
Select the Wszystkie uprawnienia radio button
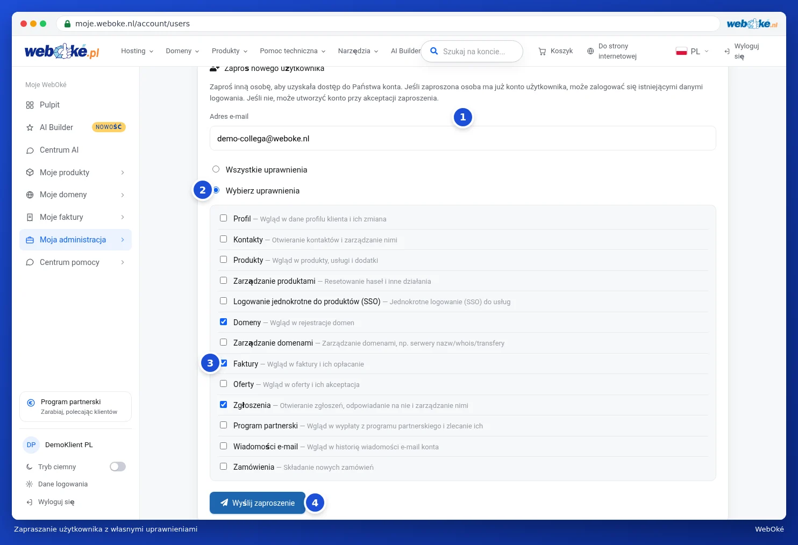[x=216, y=169]
